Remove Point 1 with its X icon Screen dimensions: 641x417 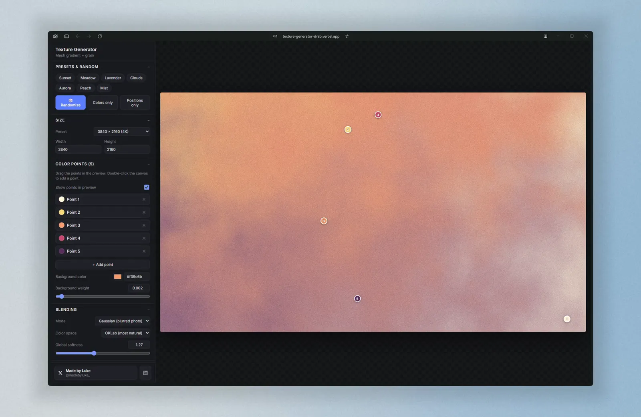(x=144, y=199)
